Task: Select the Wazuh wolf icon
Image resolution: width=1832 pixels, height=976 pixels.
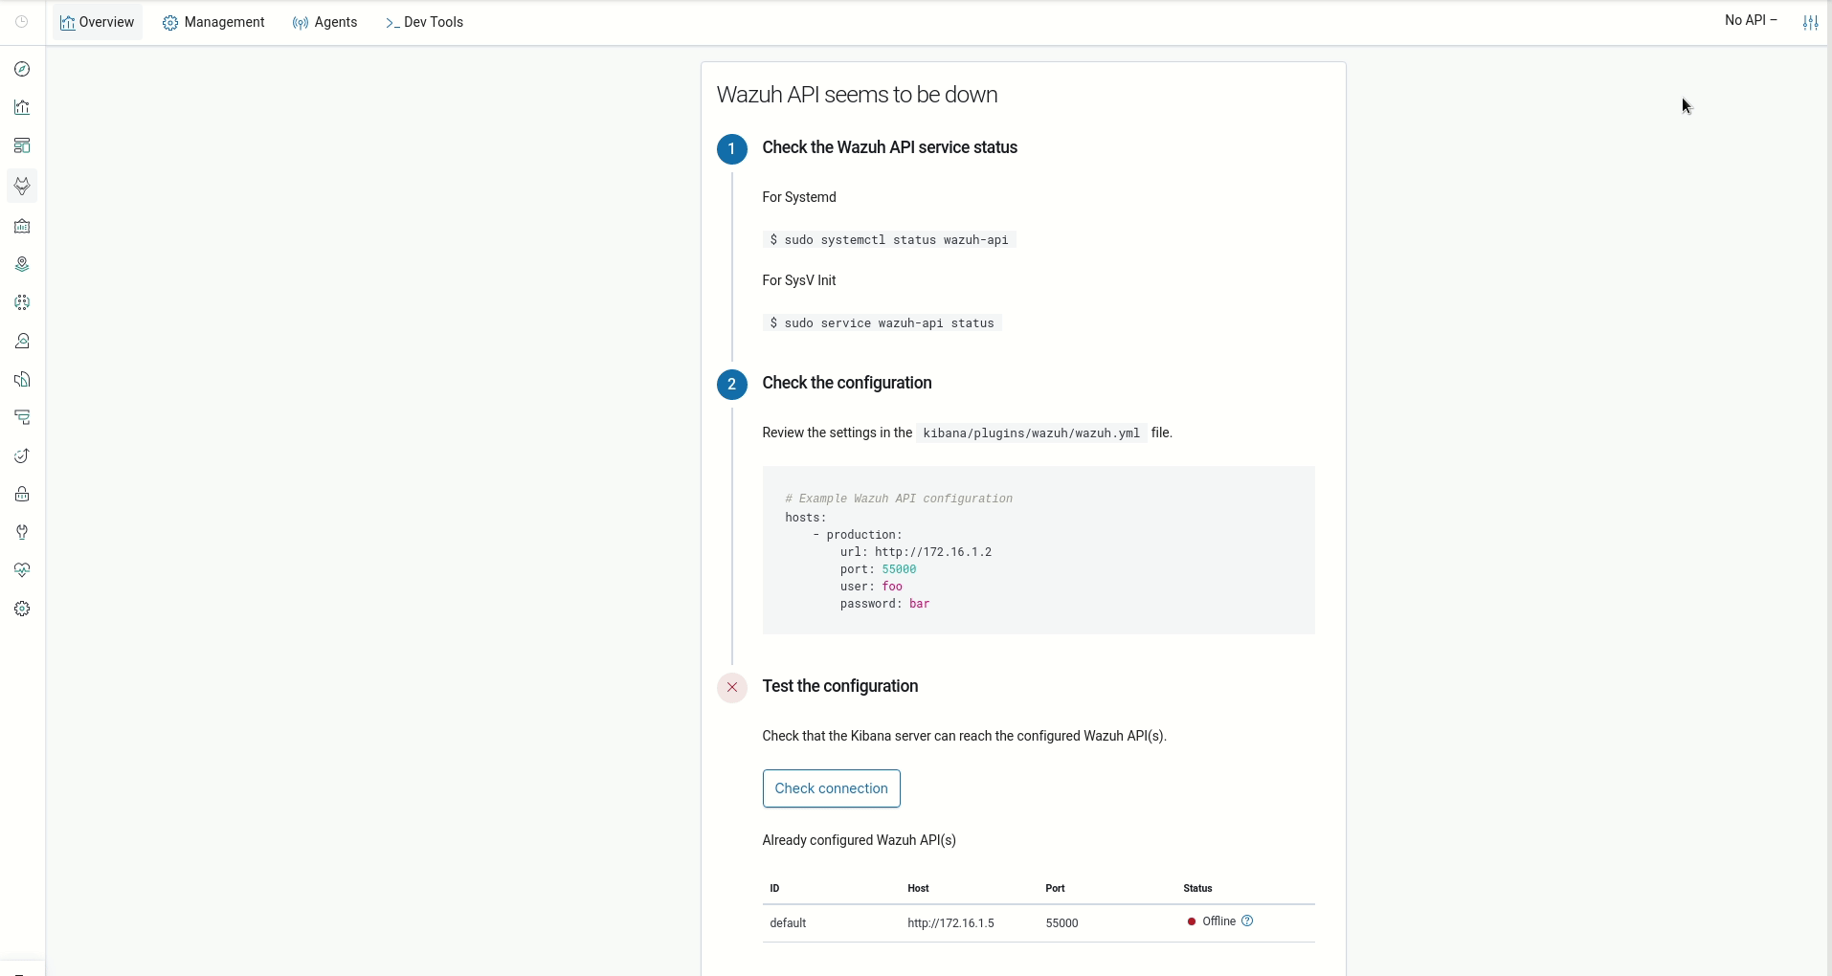Action: point(21,187)
